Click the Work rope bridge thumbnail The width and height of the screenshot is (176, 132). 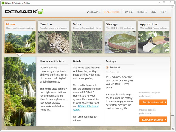[x=87, y=42]
